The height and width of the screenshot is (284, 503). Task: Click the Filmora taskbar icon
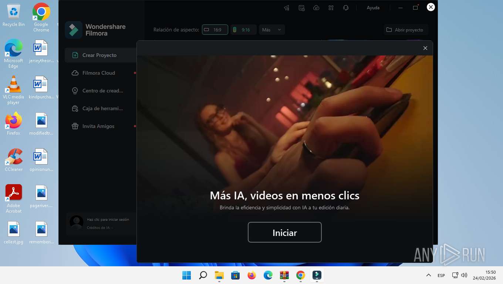317,275
